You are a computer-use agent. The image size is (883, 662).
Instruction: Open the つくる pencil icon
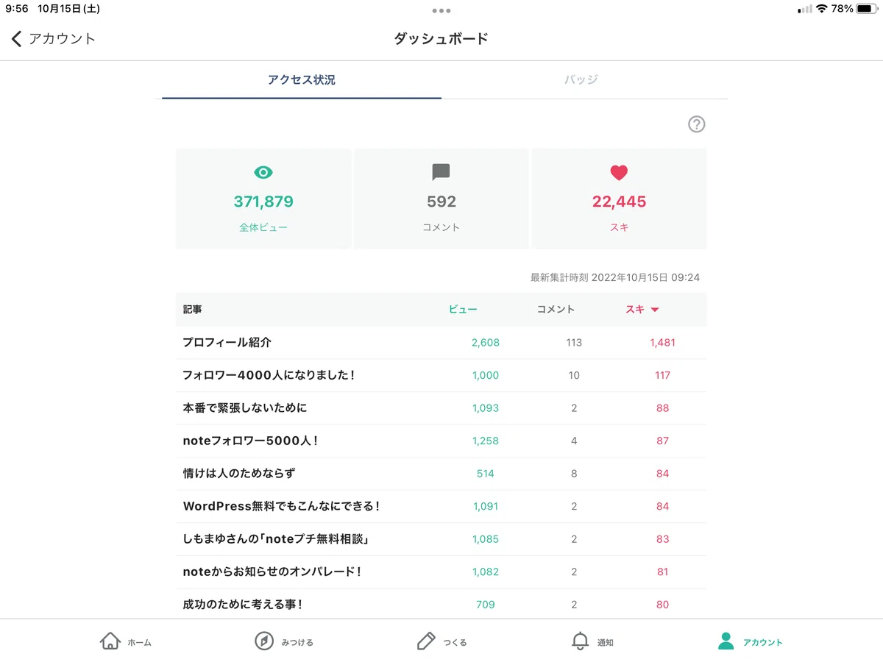[426, 641]
